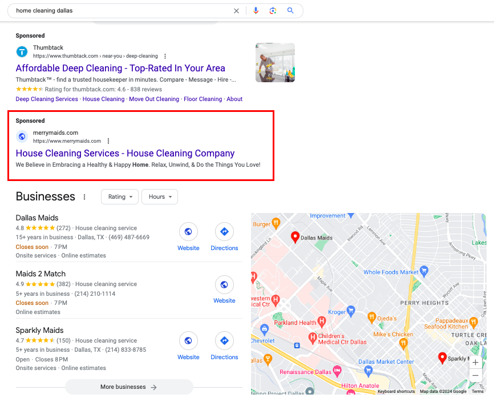Open Google Lens to search by image
The image size is (494, 402).
(273, 10)
